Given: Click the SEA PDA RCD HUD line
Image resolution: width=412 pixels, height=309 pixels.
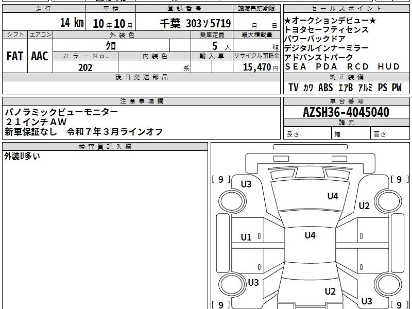Looking at the screenshot, I should click(342, 67).
